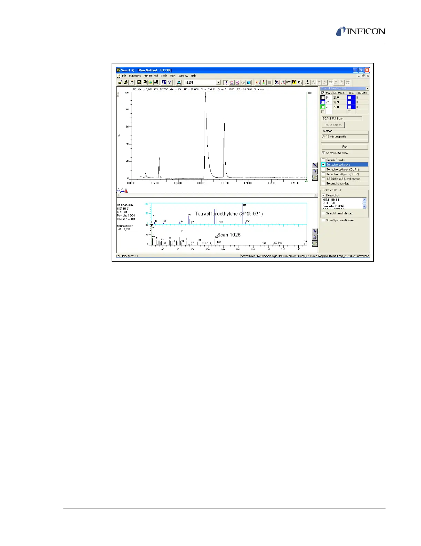Toggle the Description checkbox under Selected Result
The width and height of the screenshot is (421, 546).
point(323,195)
